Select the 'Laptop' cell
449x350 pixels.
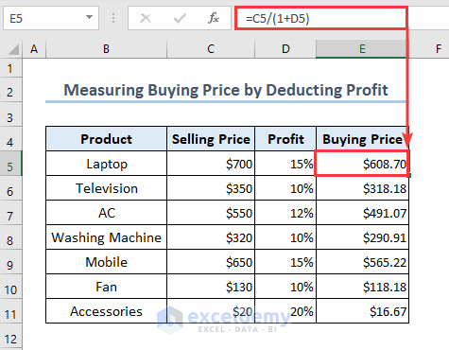(x=106, y=164)
